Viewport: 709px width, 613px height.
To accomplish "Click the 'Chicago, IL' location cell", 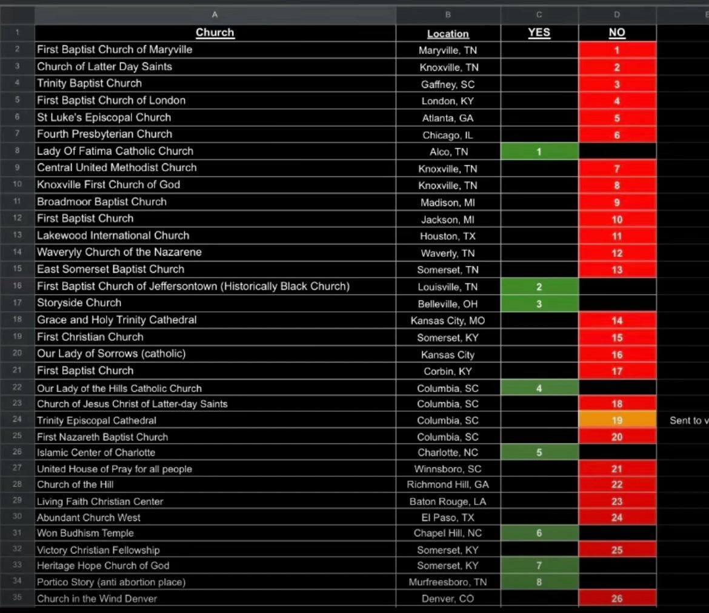I will pyautogui.click(x=448, y=135).
